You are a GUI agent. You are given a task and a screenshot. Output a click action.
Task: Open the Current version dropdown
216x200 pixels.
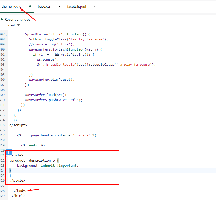(12, 25)
